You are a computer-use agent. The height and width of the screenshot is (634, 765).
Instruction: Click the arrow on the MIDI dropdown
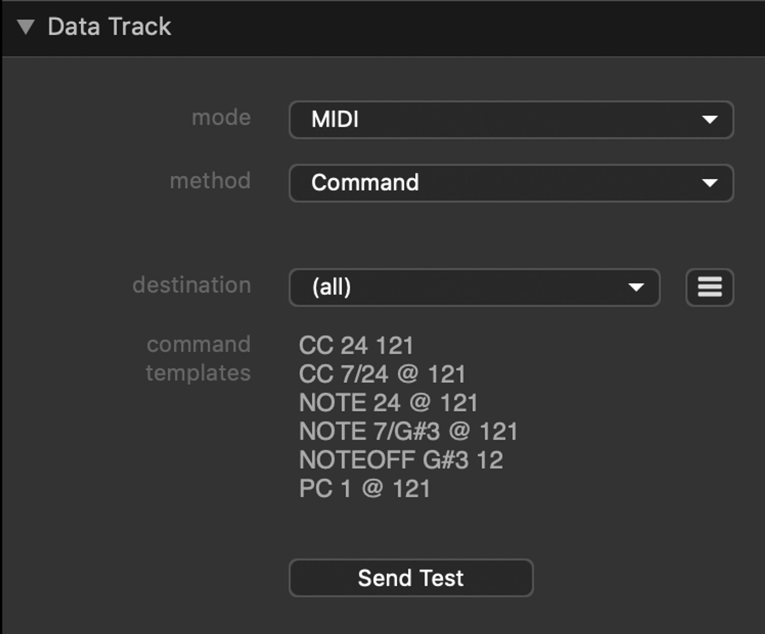(710, 120)
